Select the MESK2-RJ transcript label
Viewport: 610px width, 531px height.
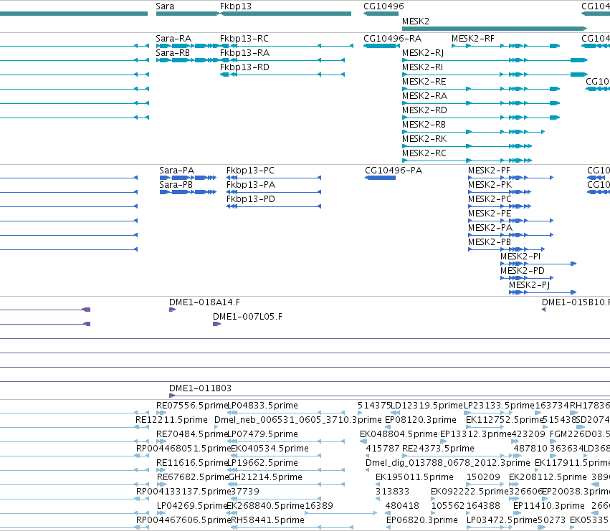[423, 53]
